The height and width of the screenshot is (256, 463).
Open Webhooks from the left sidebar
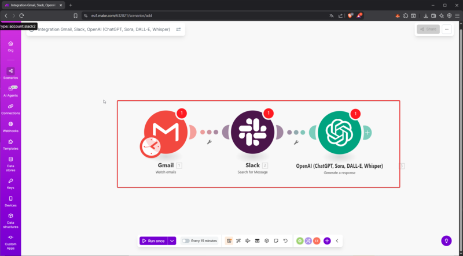(x=10, y=127)
